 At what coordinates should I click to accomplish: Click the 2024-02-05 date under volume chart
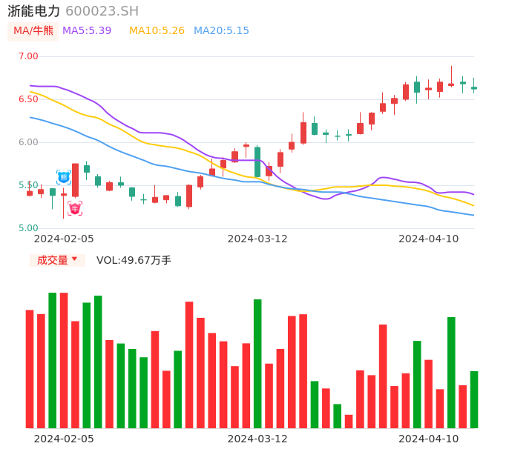64,439
